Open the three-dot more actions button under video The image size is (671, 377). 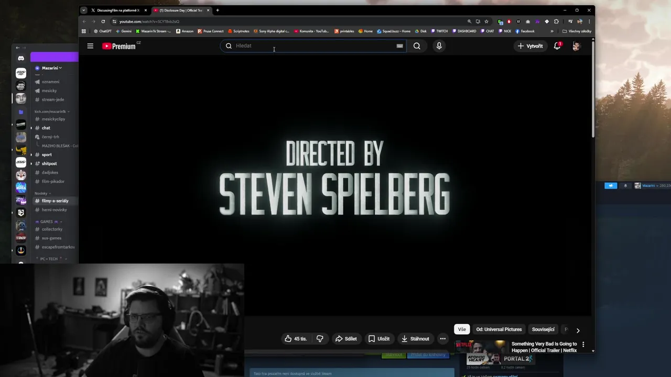[442, 339]
